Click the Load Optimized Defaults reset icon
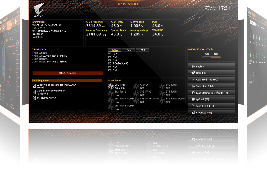 [193, 93]
